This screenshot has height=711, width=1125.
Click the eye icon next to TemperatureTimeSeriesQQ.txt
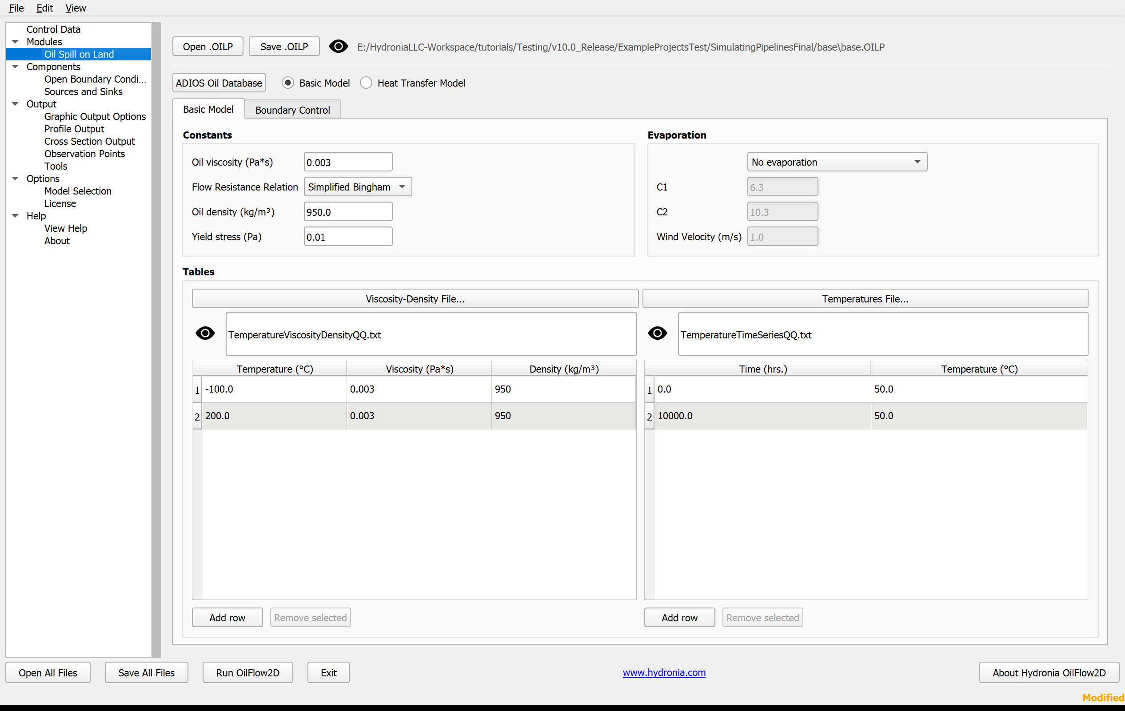click(x=657, y=334)
